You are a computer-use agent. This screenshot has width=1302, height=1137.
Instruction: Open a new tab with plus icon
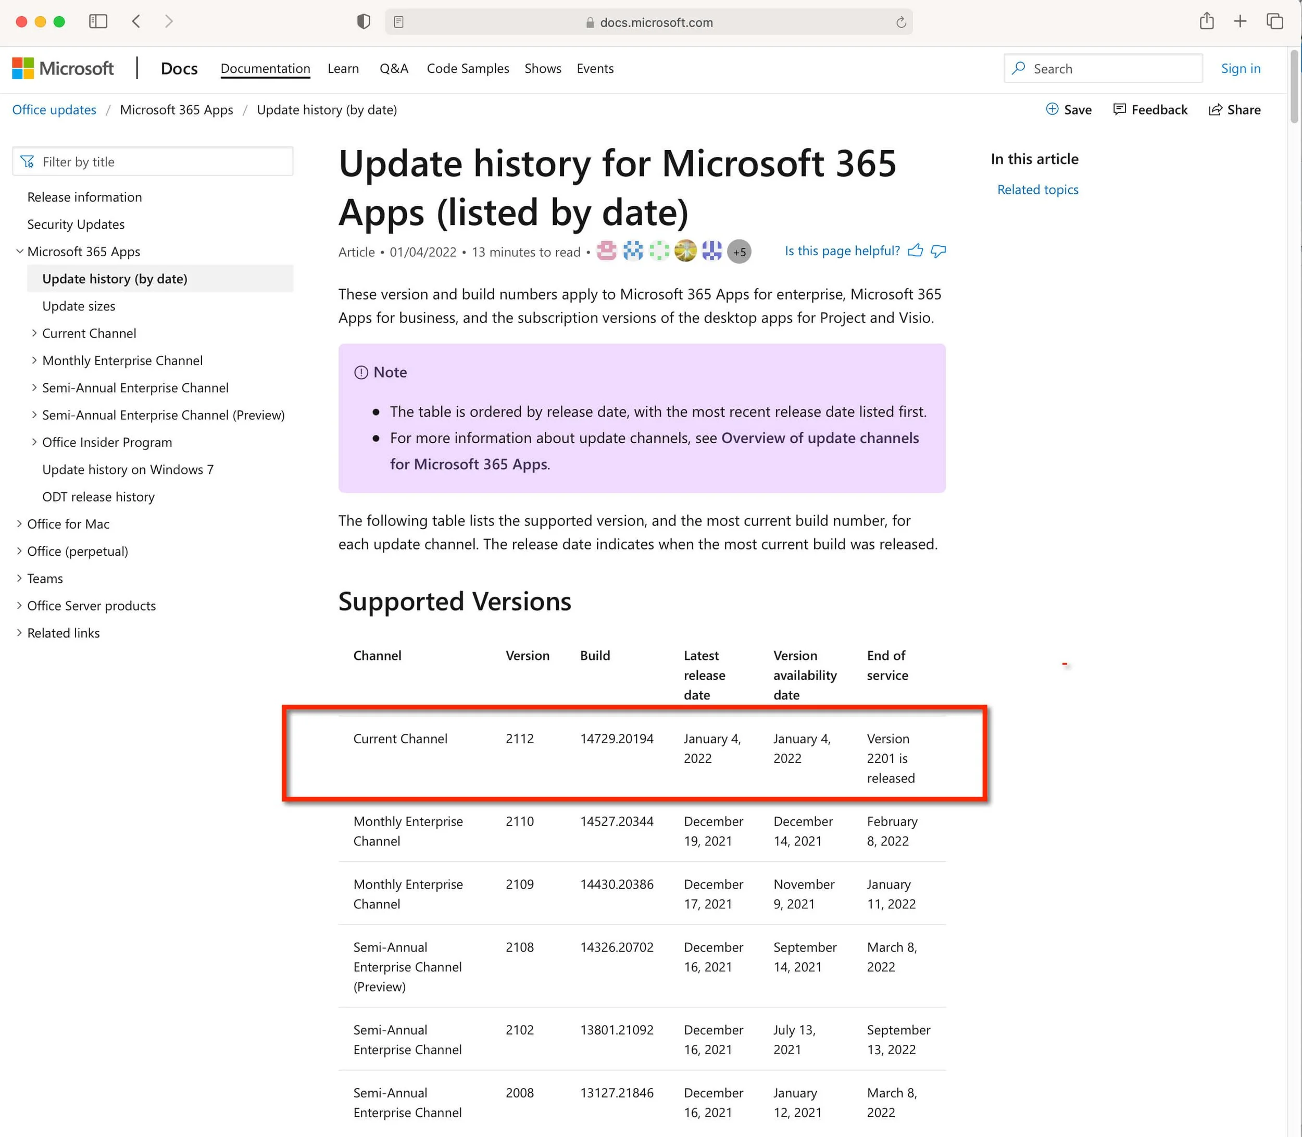click(x=1240, y=21)
